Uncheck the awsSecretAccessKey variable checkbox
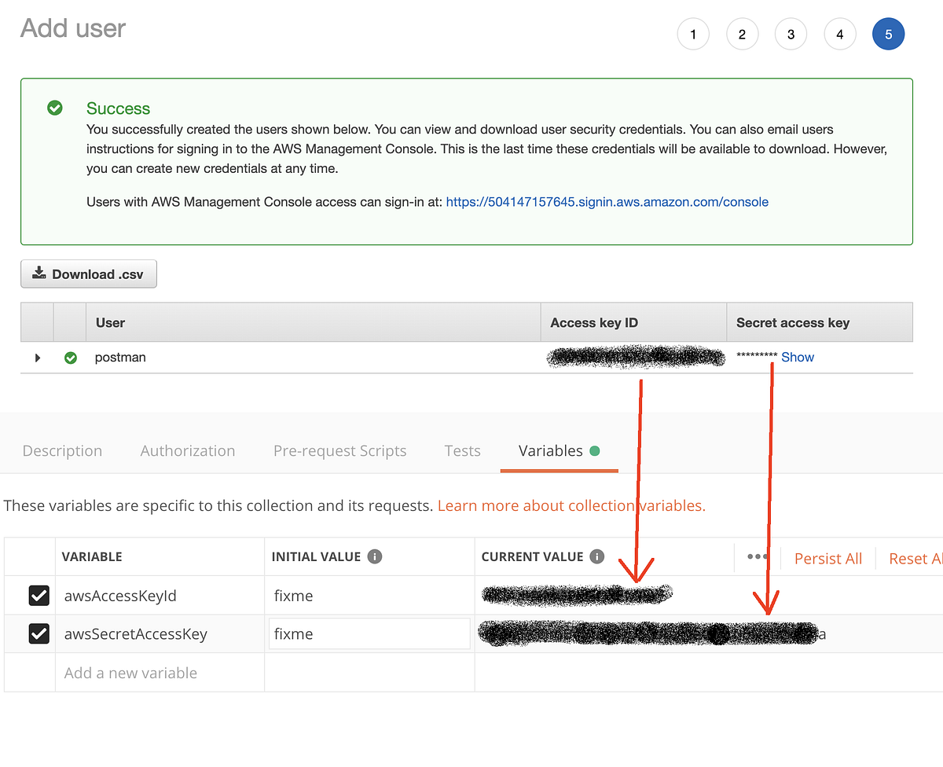943x767 pixels. click(x=39, y=633)
